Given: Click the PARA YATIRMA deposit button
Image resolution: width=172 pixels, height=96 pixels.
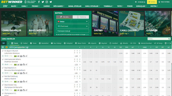Looking at the screenshot, I should [164, 2].
